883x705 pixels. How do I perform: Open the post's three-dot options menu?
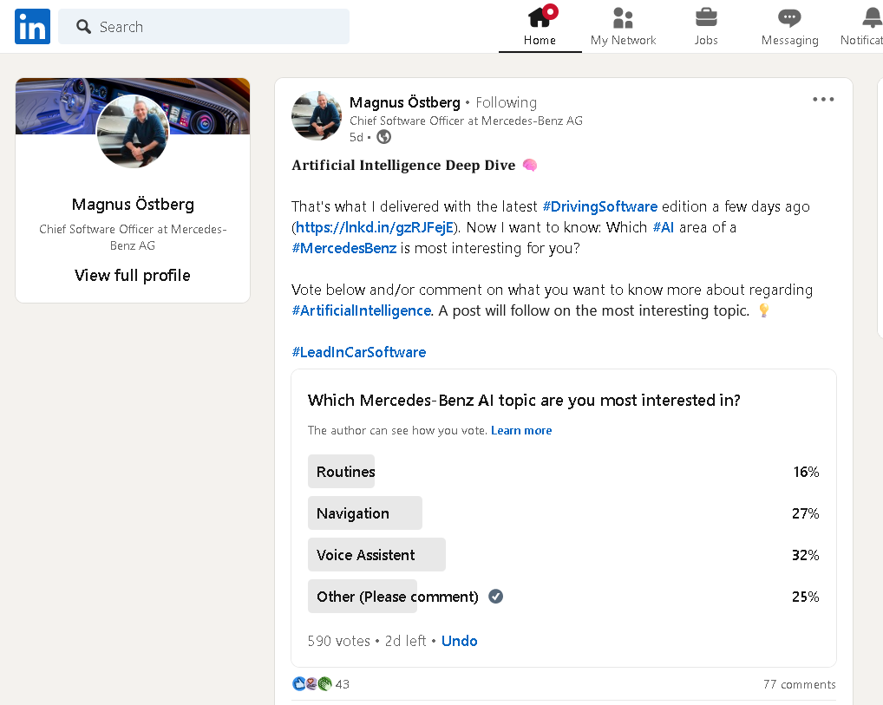point(823,100)
